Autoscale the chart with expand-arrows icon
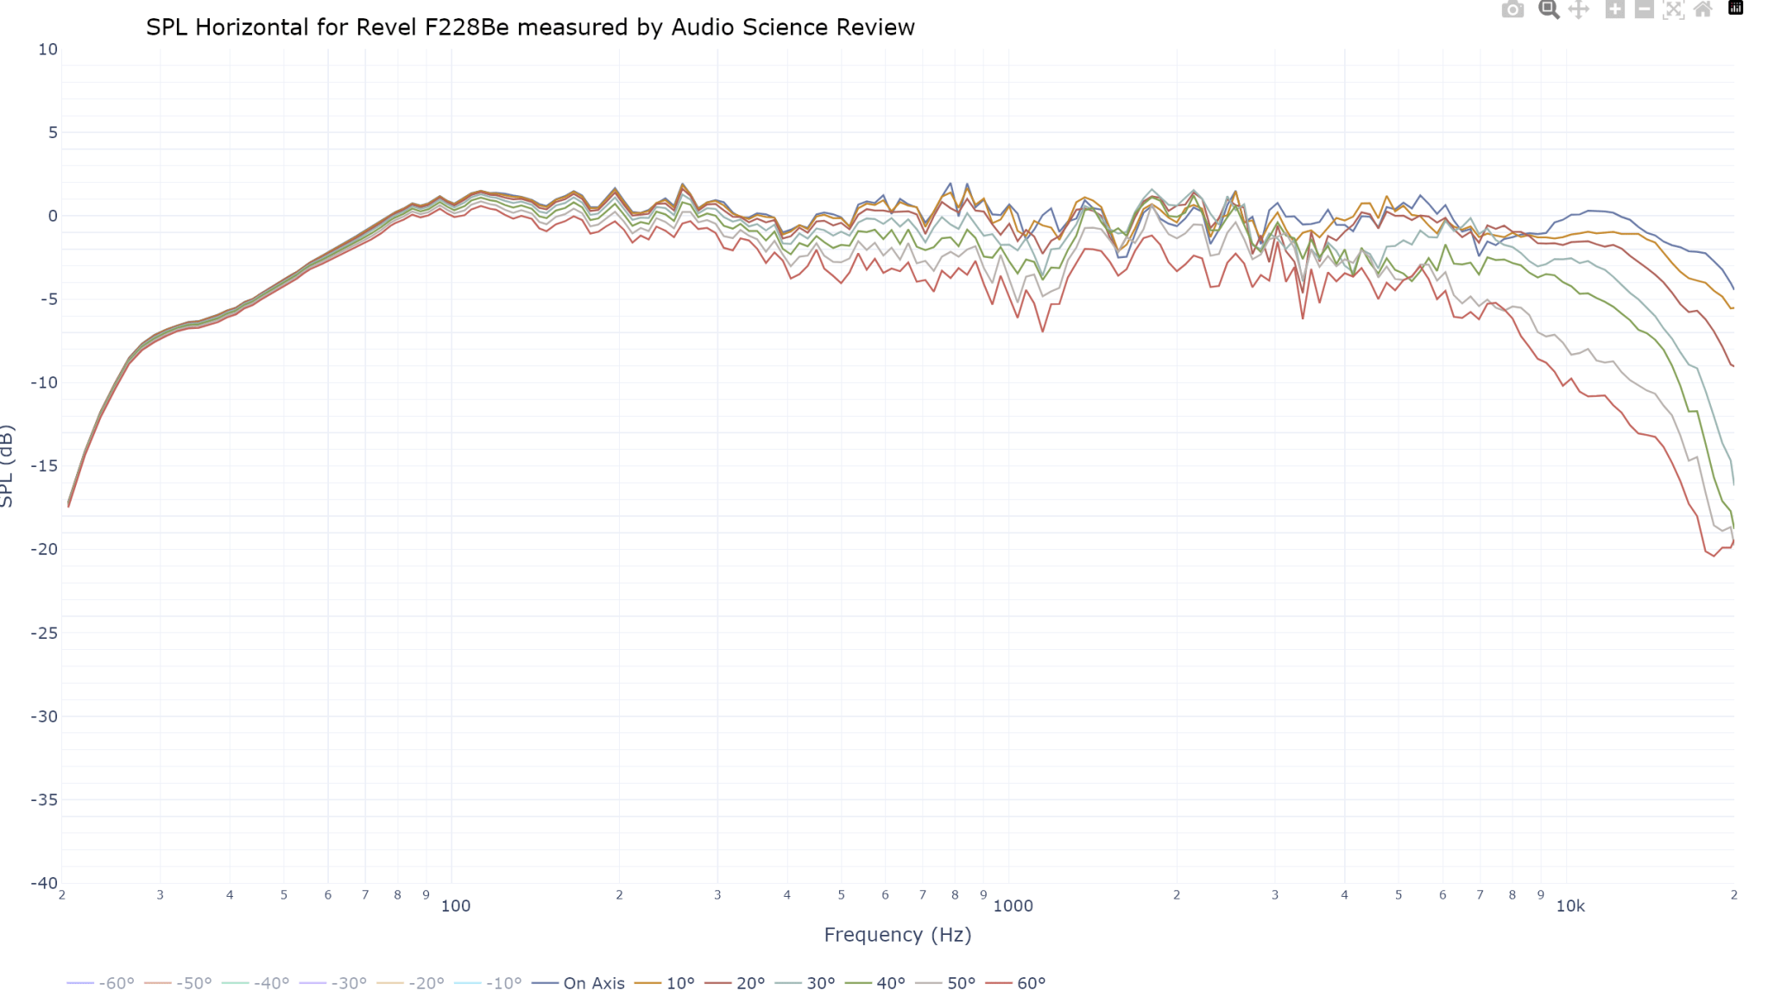The height and width of the screenshot is (997, 1768). click(x=1674, y=9)
